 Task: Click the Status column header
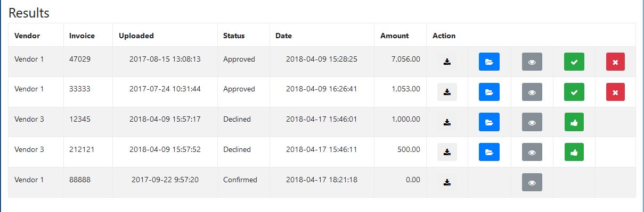point(234,36)
